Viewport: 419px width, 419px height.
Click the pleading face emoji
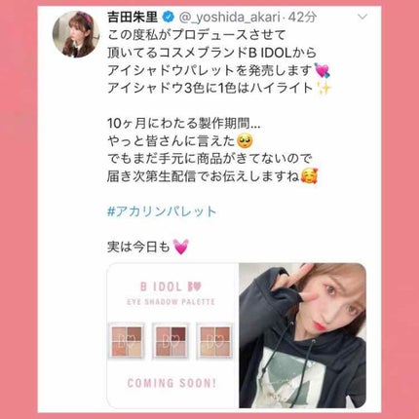coord(246,141)
